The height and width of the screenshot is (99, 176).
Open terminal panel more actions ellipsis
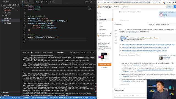click(x=88, y=53)
